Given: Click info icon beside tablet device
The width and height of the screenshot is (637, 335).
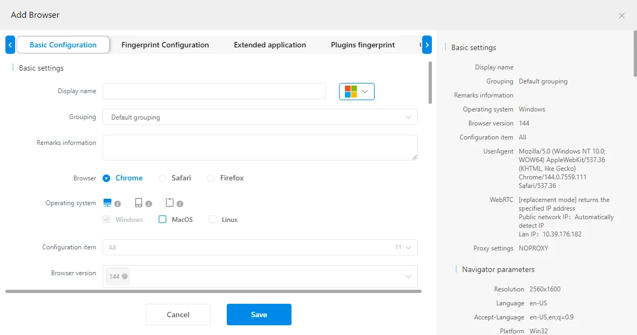Looking at the screenshot, I should (x=149, y=204).
